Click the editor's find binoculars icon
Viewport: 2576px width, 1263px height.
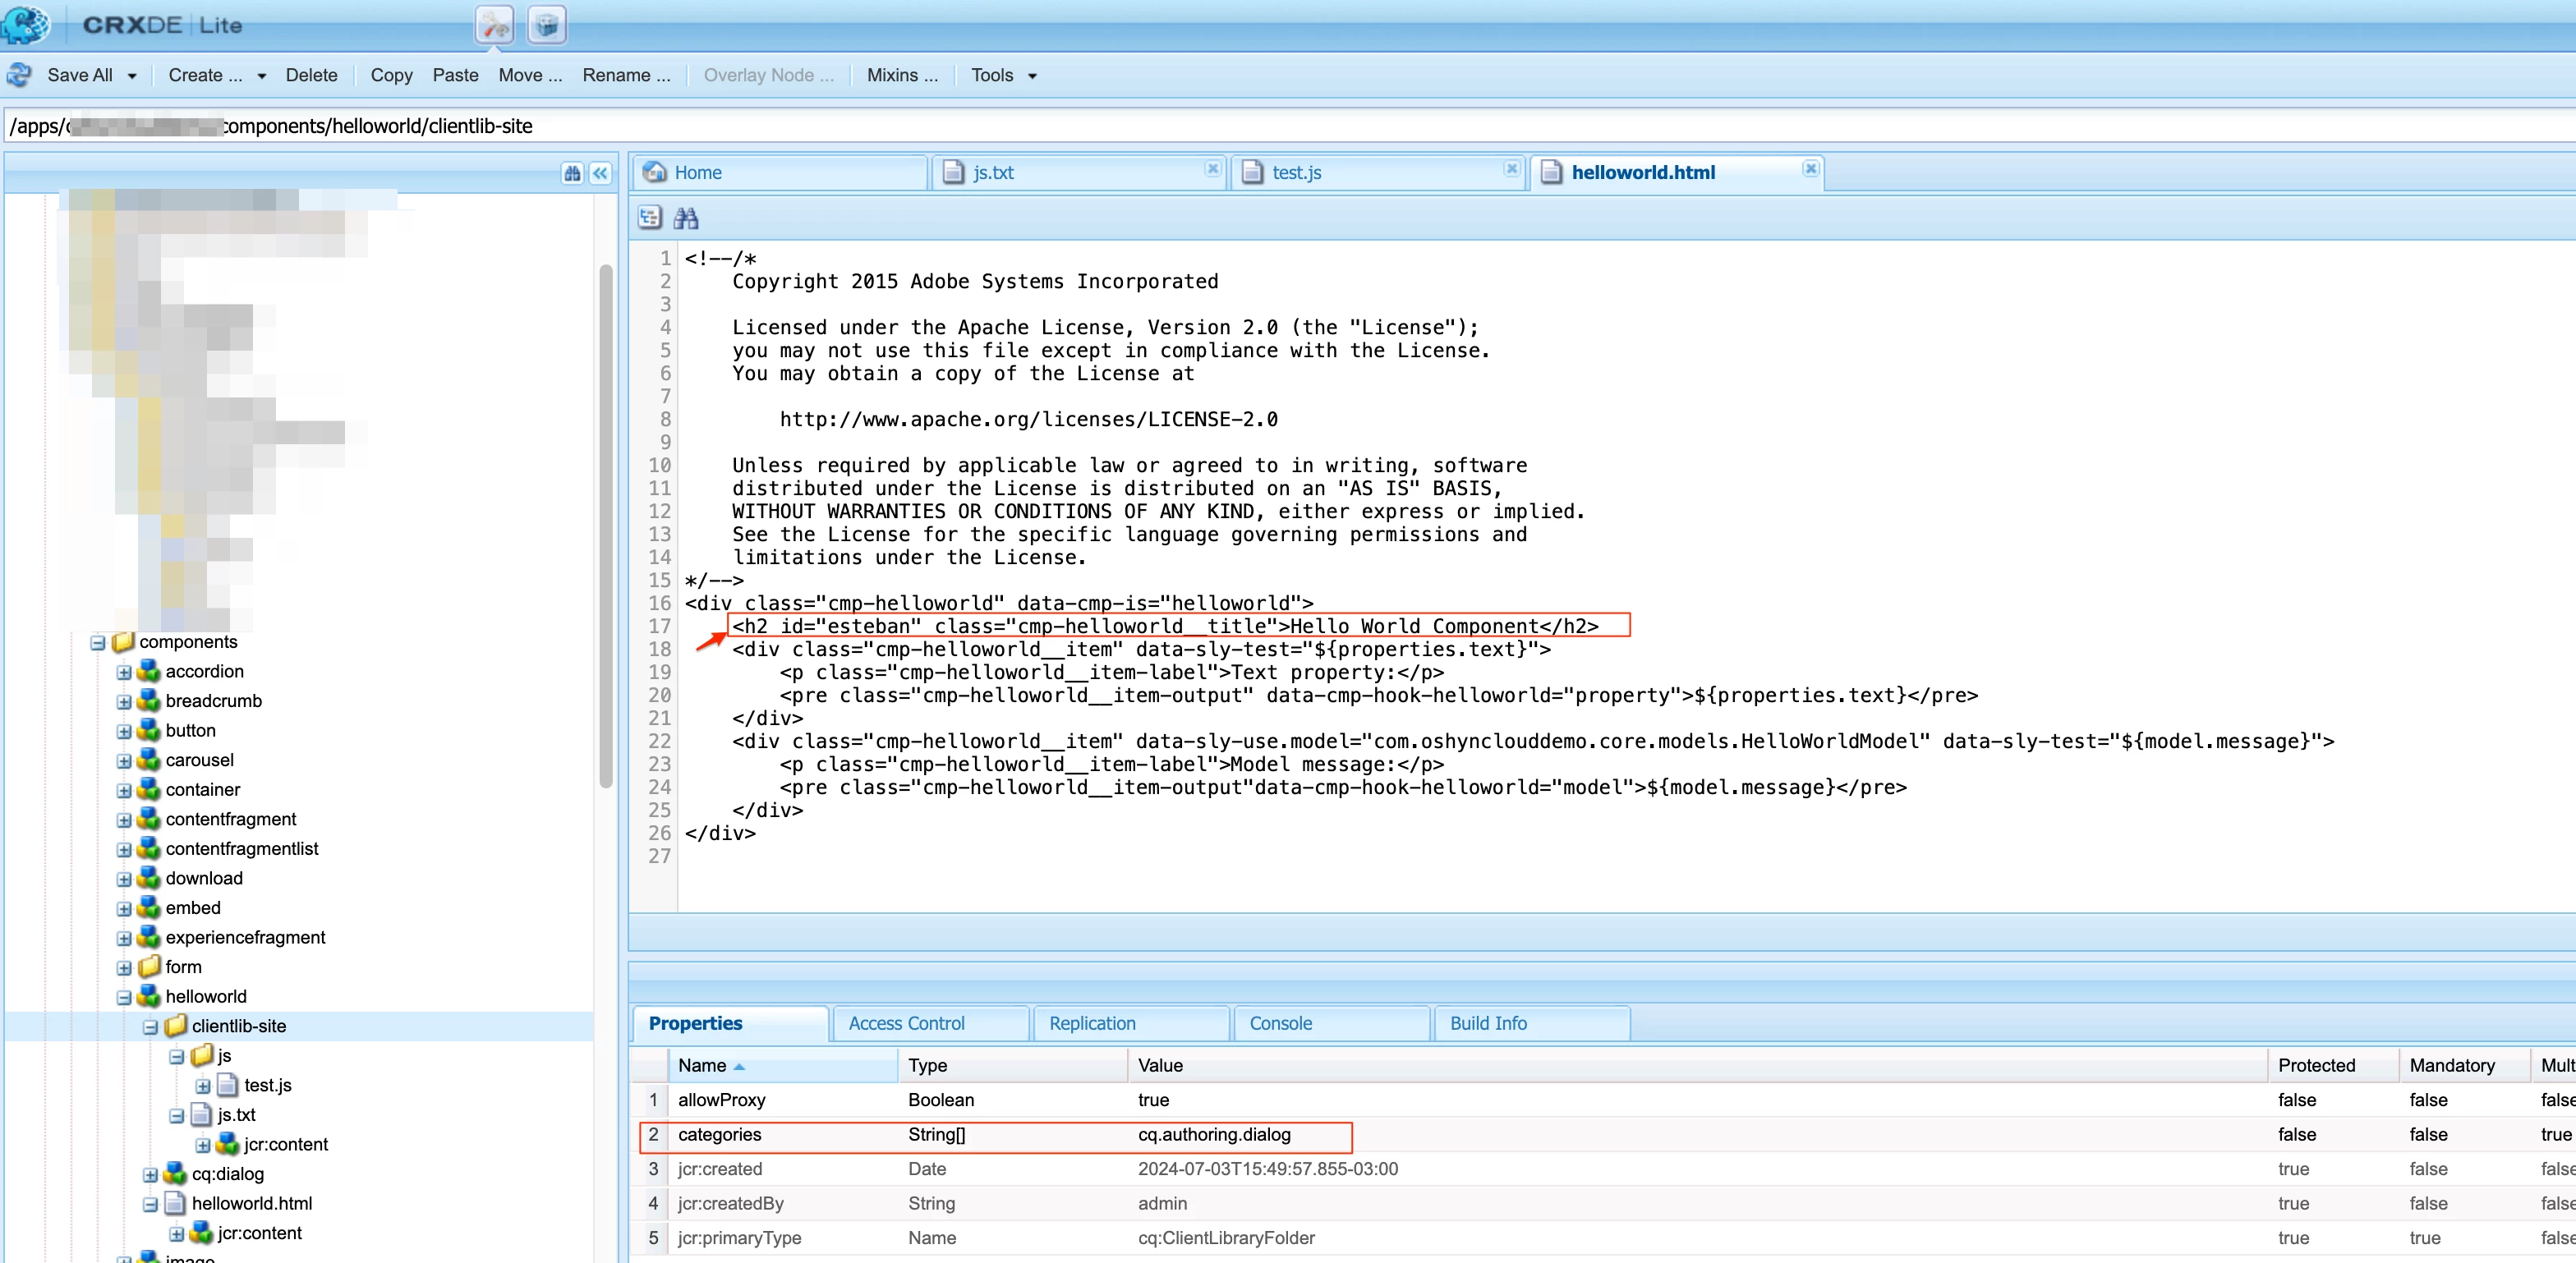686,217
